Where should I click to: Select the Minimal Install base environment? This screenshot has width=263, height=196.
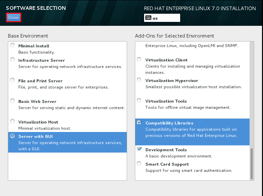[12, 45]
